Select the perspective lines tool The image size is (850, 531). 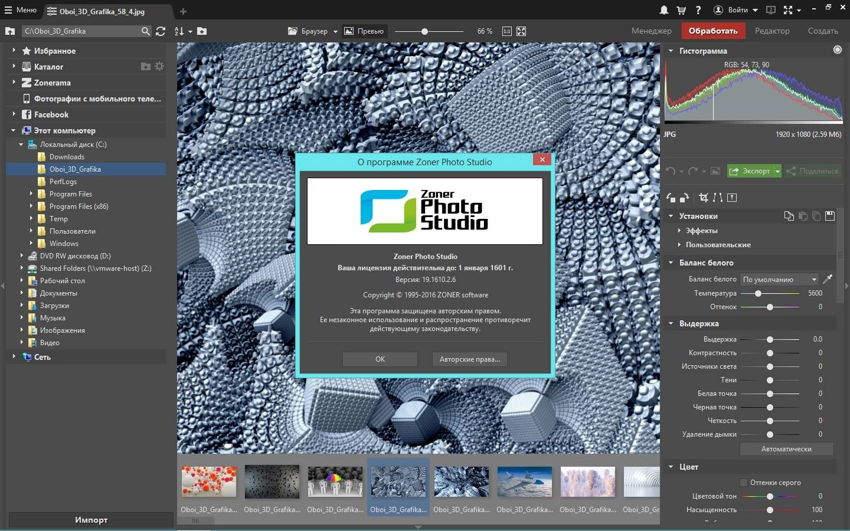coord(718,198)
